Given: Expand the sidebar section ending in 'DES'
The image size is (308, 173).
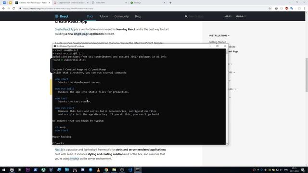Looking at the screenshot, I should [232, 73].
